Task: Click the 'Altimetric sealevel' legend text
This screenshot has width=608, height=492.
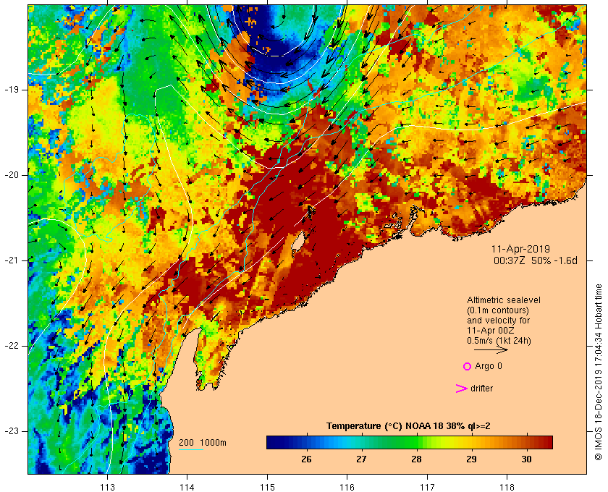Action: click(x=504, y=300)
